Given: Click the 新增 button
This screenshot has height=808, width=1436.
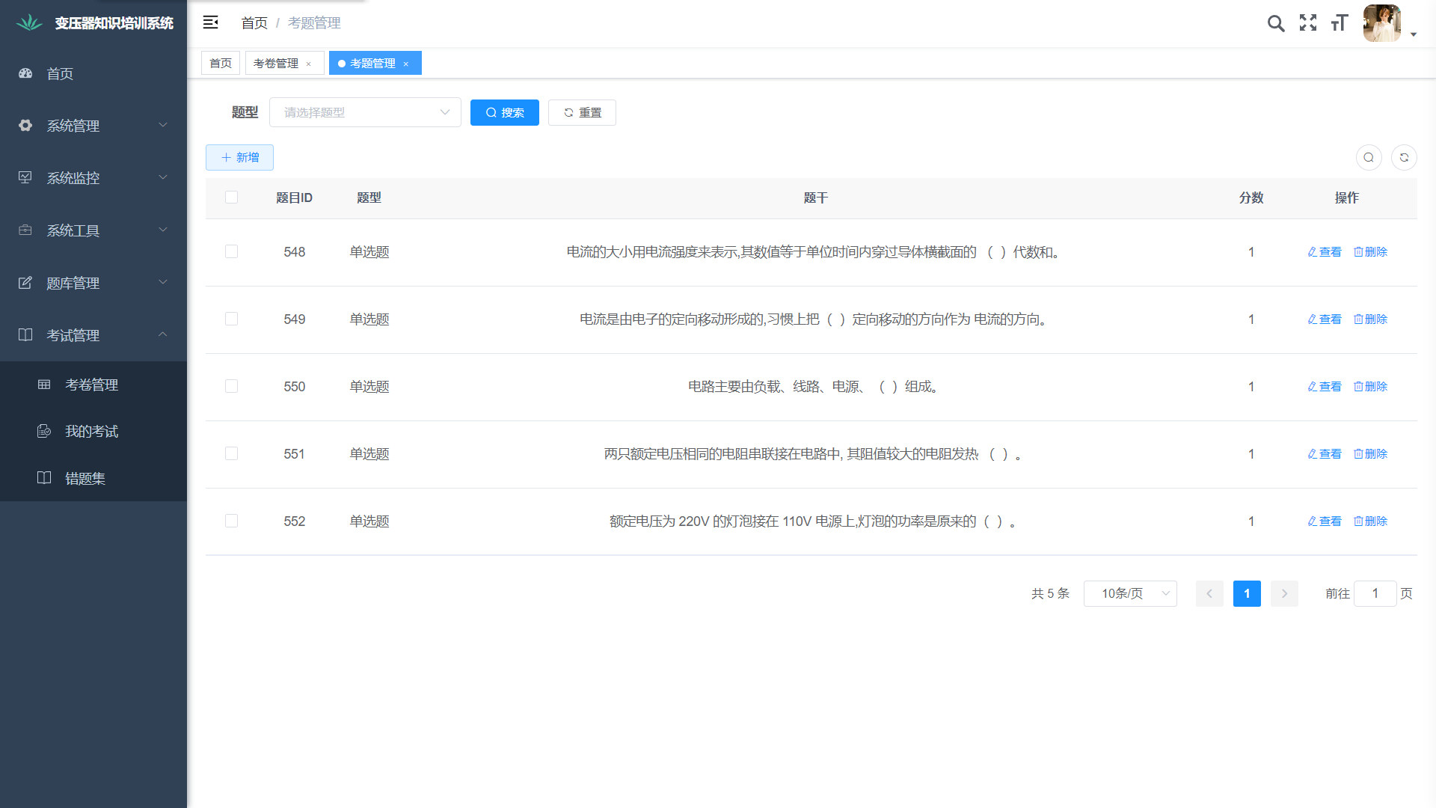Looking at the screenshot, I should click(239, 157).
